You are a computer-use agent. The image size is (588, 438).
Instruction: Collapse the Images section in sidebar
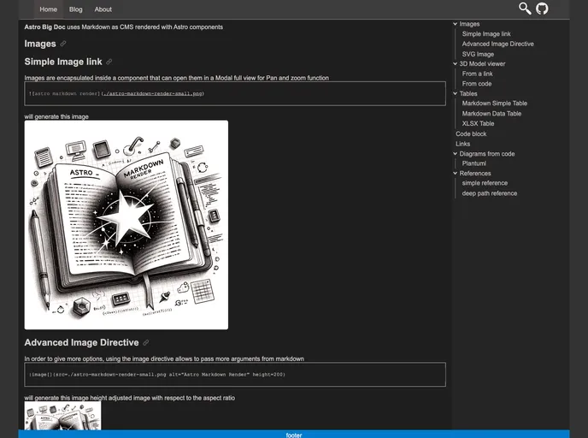pyautogui.click(x=455, y=24)
